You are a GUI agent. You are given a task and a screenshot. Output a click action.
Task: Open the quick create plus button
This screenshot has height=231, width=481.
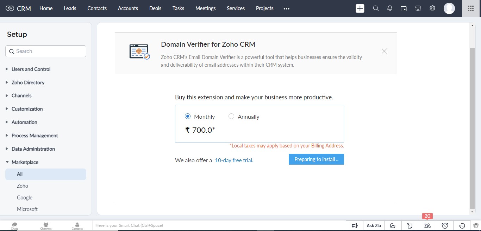tap(360, 8)
